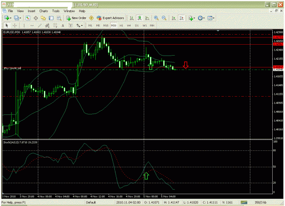Toggle Chart Shift button
Image resolution: width=285 pixels, height=206 pixels.
[x=181, y=18]
